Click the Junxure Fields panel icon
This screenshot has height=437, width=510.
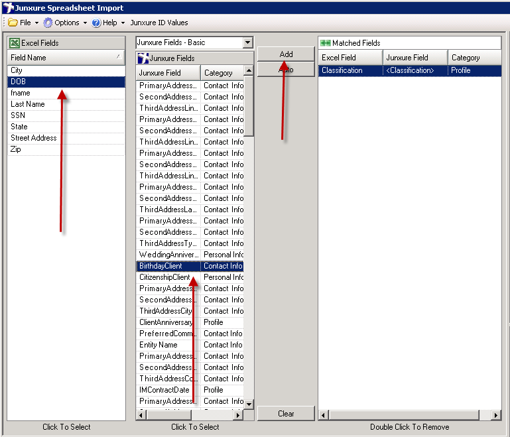pyautogui.click(x=143, y=58)
